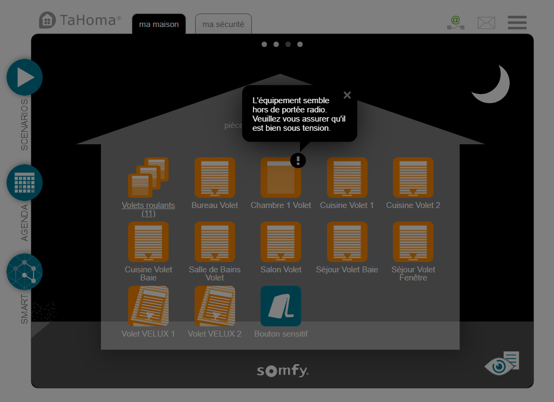This screenshot has width=554, height=402.
Task: Select the Volet VELUX 1 icon
Action: (148, 306)
